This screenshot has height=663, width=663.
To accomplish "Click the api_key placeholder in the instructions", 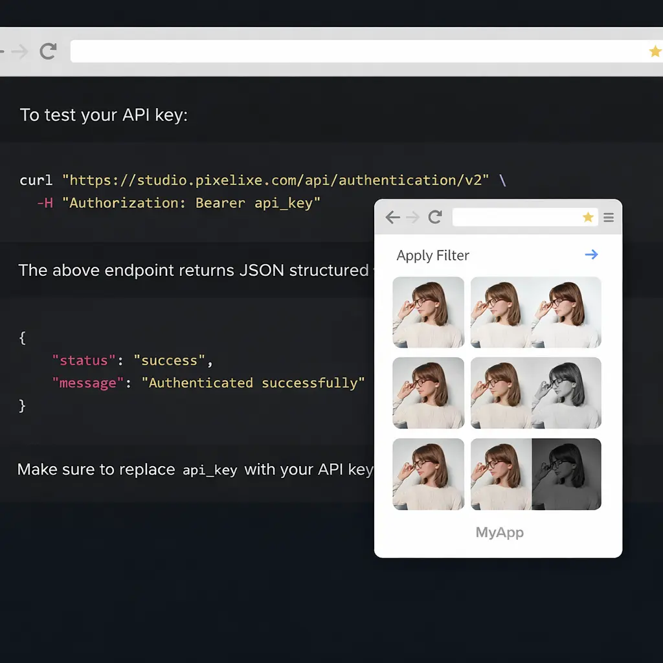I will [210, 470].
